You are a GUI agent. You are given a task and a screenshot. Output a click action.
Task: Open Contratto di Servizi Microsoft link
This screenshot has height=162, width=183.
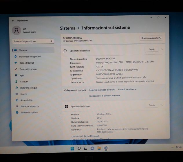coord(85,136)
